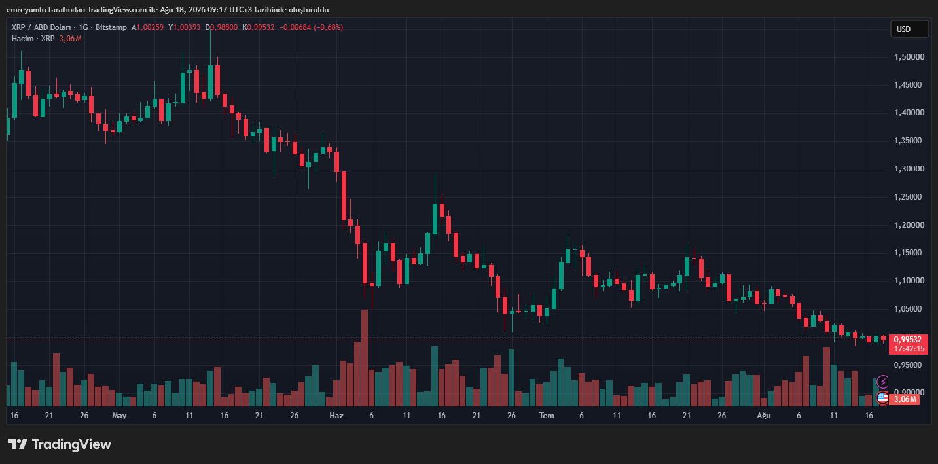Click the 3,06M value next to Hacim · XRP
The width and height of the screenshot is (938, 464).
click(x=70, y=39)
